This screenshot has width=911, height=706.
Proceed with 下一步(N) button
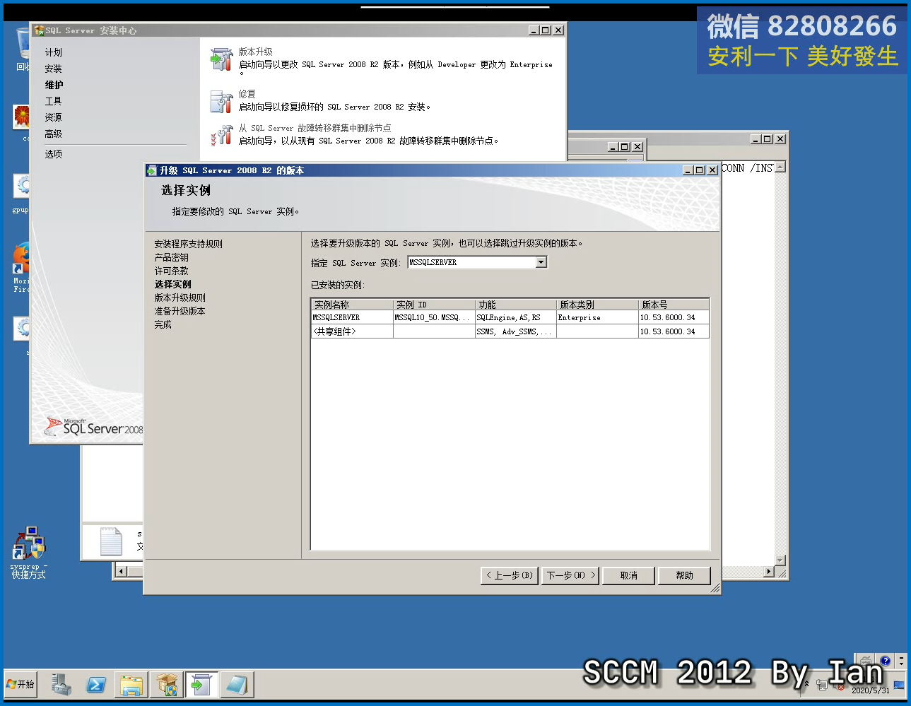coord(571,575)
